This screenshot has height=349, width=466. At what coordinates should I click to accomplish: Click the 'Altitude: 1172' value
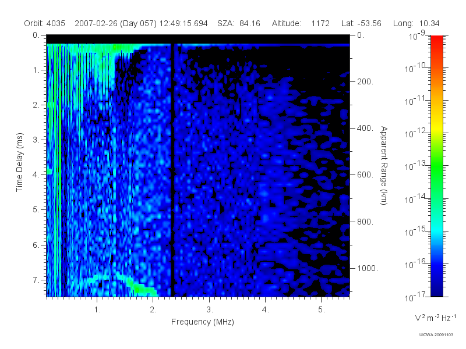point(301,23)
